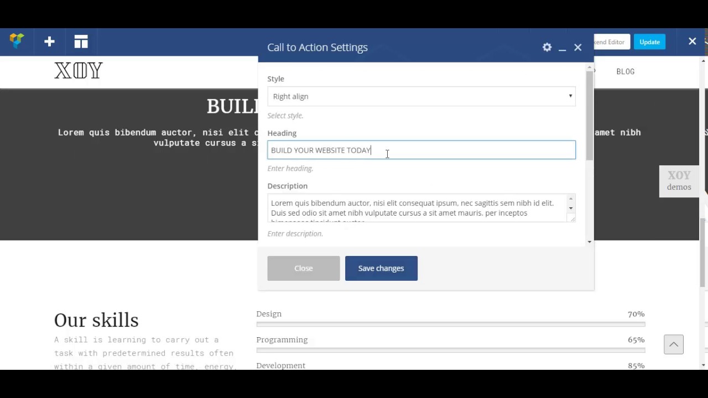This screenshot has height=398, width=708.
Task: Click the Our skills heading
Action: (96, 320)
